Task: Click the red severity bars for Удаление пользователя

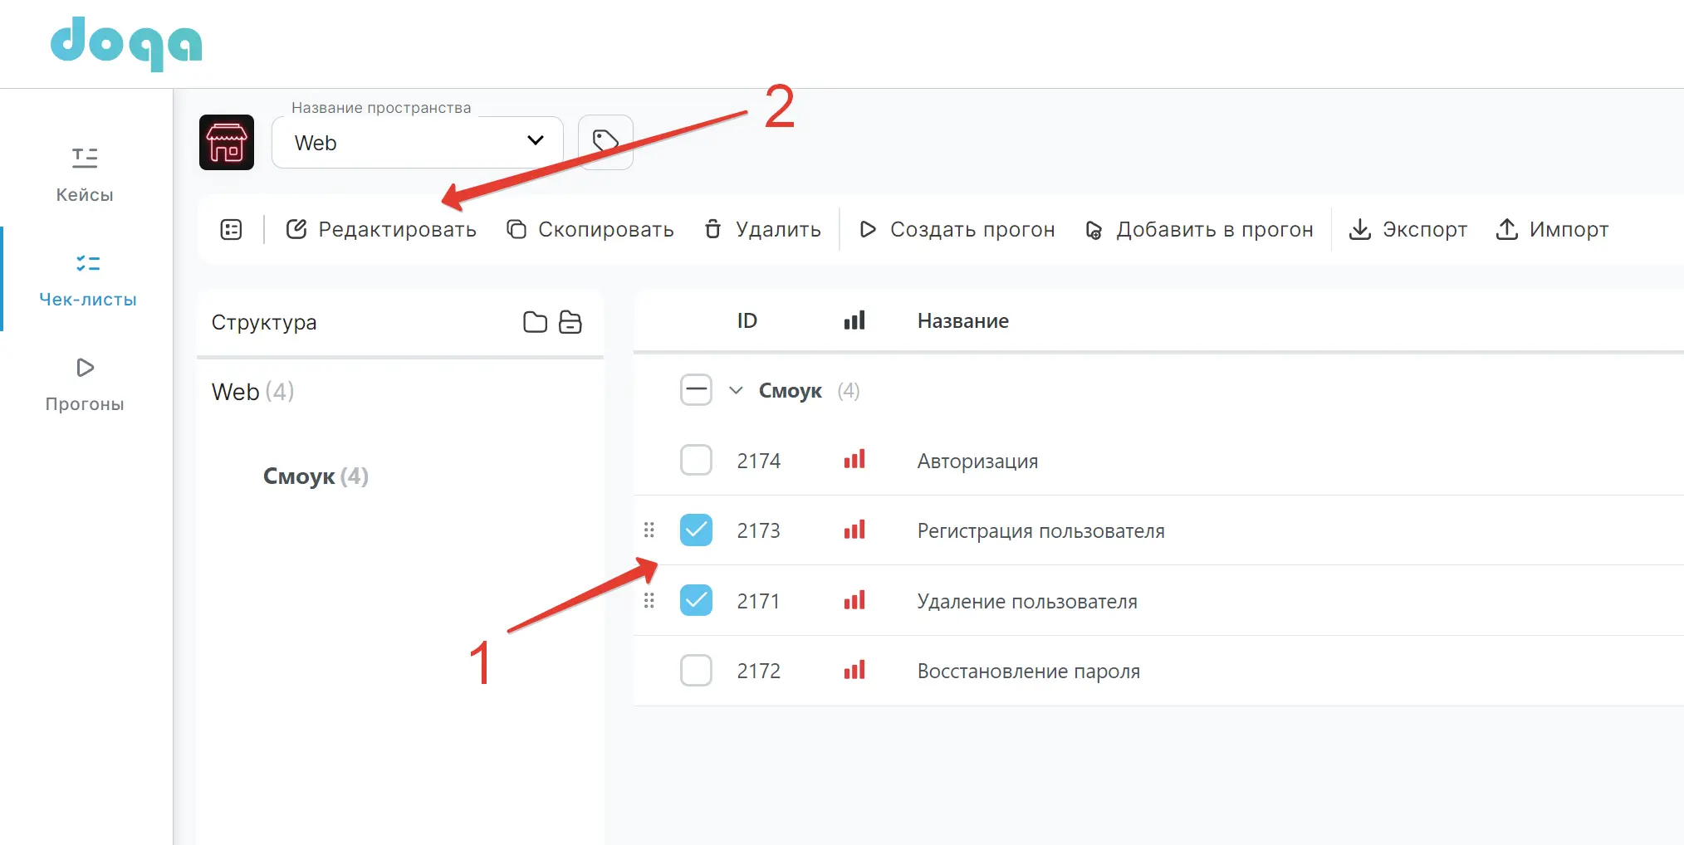Action: point(854,600)
